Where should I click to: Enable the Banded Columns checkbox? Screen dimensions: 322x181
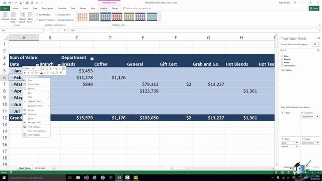tap(57, 20)
